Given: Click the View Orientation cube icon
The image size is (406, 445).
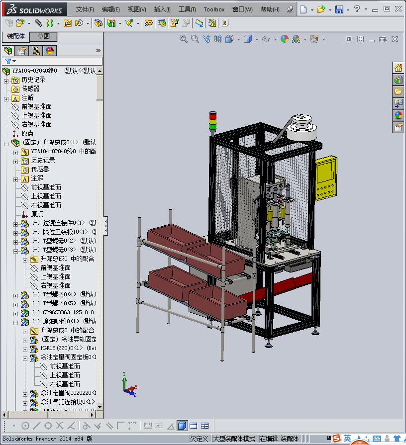Looking at the screenshot, I should [229, 39].
